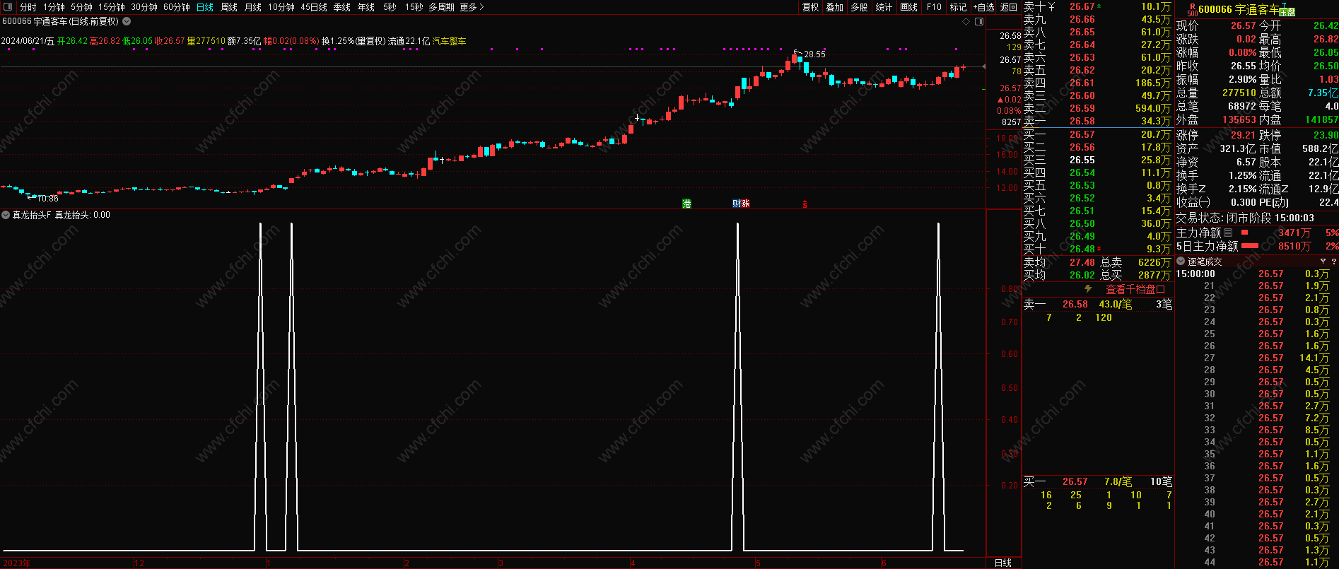Click the 2023年 timeline label
Screen dimensions: 1339x569
pos(18,563)
